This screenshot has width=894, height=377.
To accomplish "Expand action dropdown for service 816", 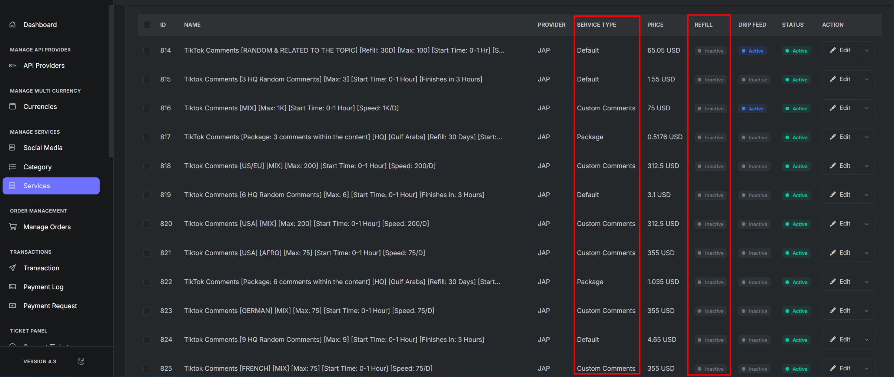I will (867, 108).
